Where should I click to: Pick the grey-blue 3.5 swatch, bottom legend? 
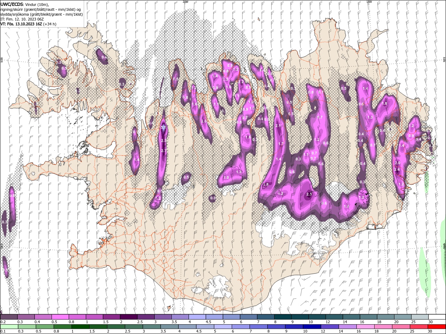169,327
